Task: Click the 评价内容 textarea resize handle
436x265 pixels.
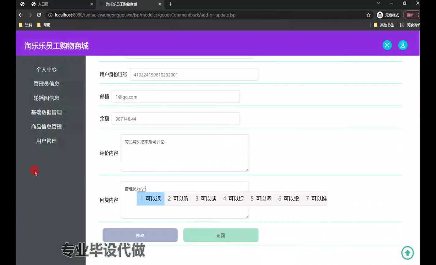Action: [247, 170]
